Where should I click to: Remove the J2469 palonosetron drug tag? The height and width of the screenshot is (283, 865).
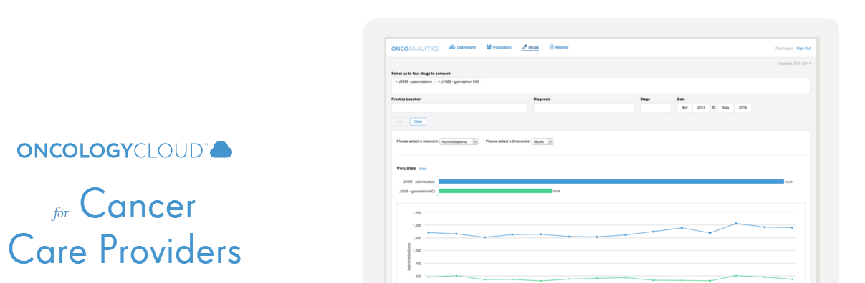[396, 81]
